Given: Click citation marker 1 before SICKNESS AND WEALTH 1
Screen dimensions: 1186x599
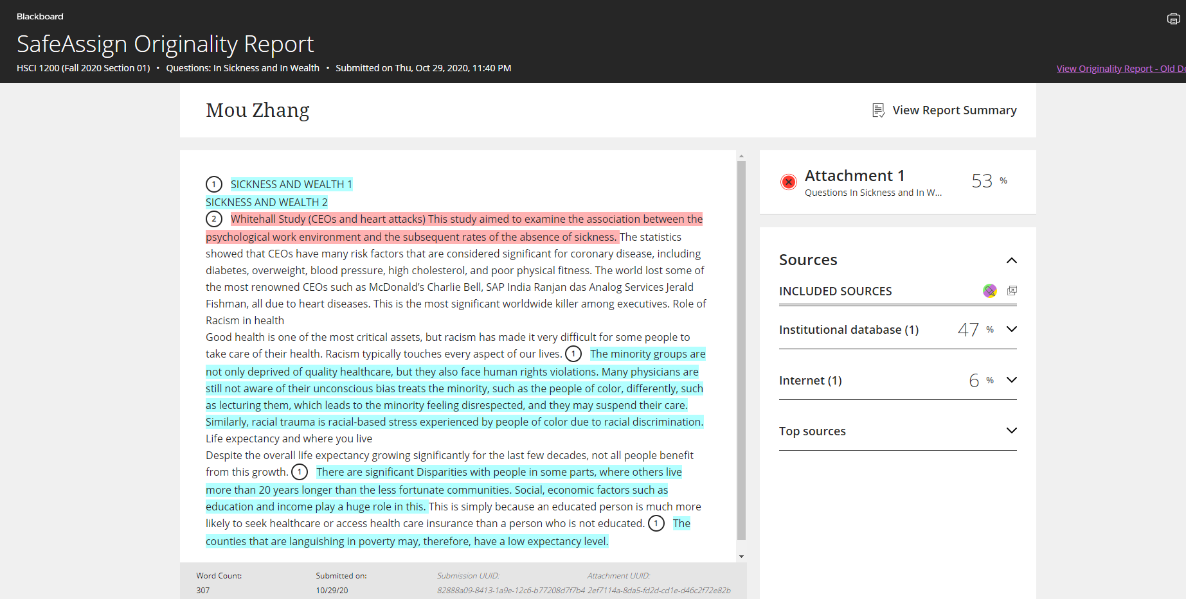Looking at the screenshot, I should [214, 184].
